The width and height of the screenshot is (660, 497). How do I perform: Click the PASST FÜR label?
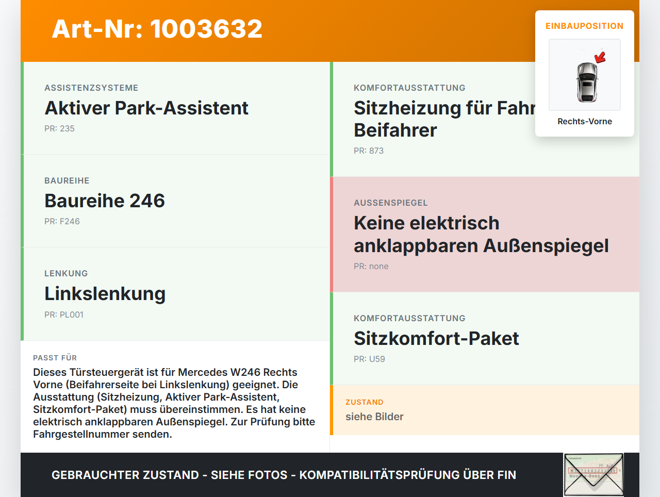[55, 358]
